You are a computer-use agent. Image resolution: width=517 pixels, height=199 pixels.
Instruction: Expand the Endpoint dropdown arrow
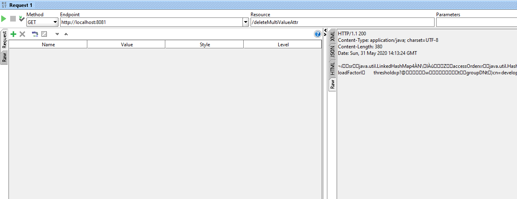click(245, 22)
